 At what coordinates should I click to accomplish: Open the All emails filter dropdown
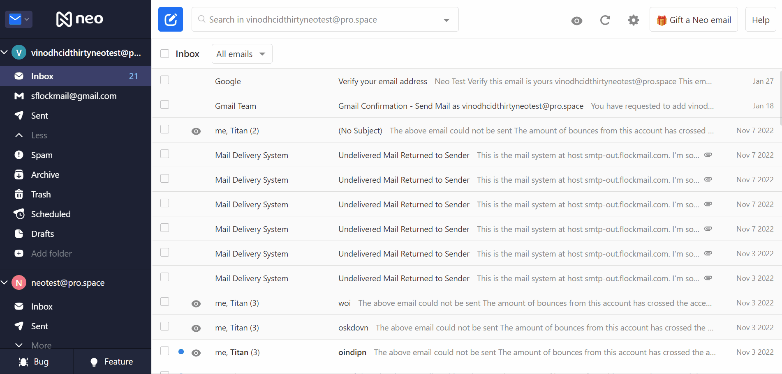[x=242, y=53]
